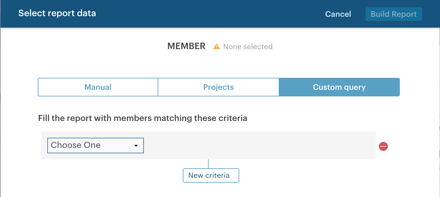Screen dimensions: 440x197
Task: Click the Choose One placeholder text
Action: [x=76, y=145]
